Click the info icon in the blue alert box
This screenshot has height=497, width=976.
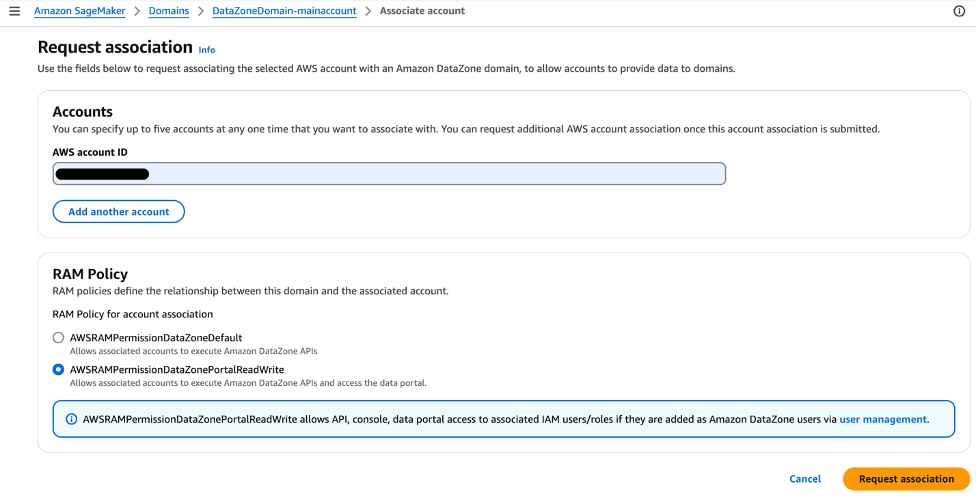(71, 419)
